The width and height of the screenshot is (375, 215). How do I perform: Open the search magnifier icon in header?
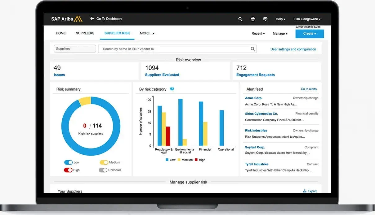(x=240, y=19)
